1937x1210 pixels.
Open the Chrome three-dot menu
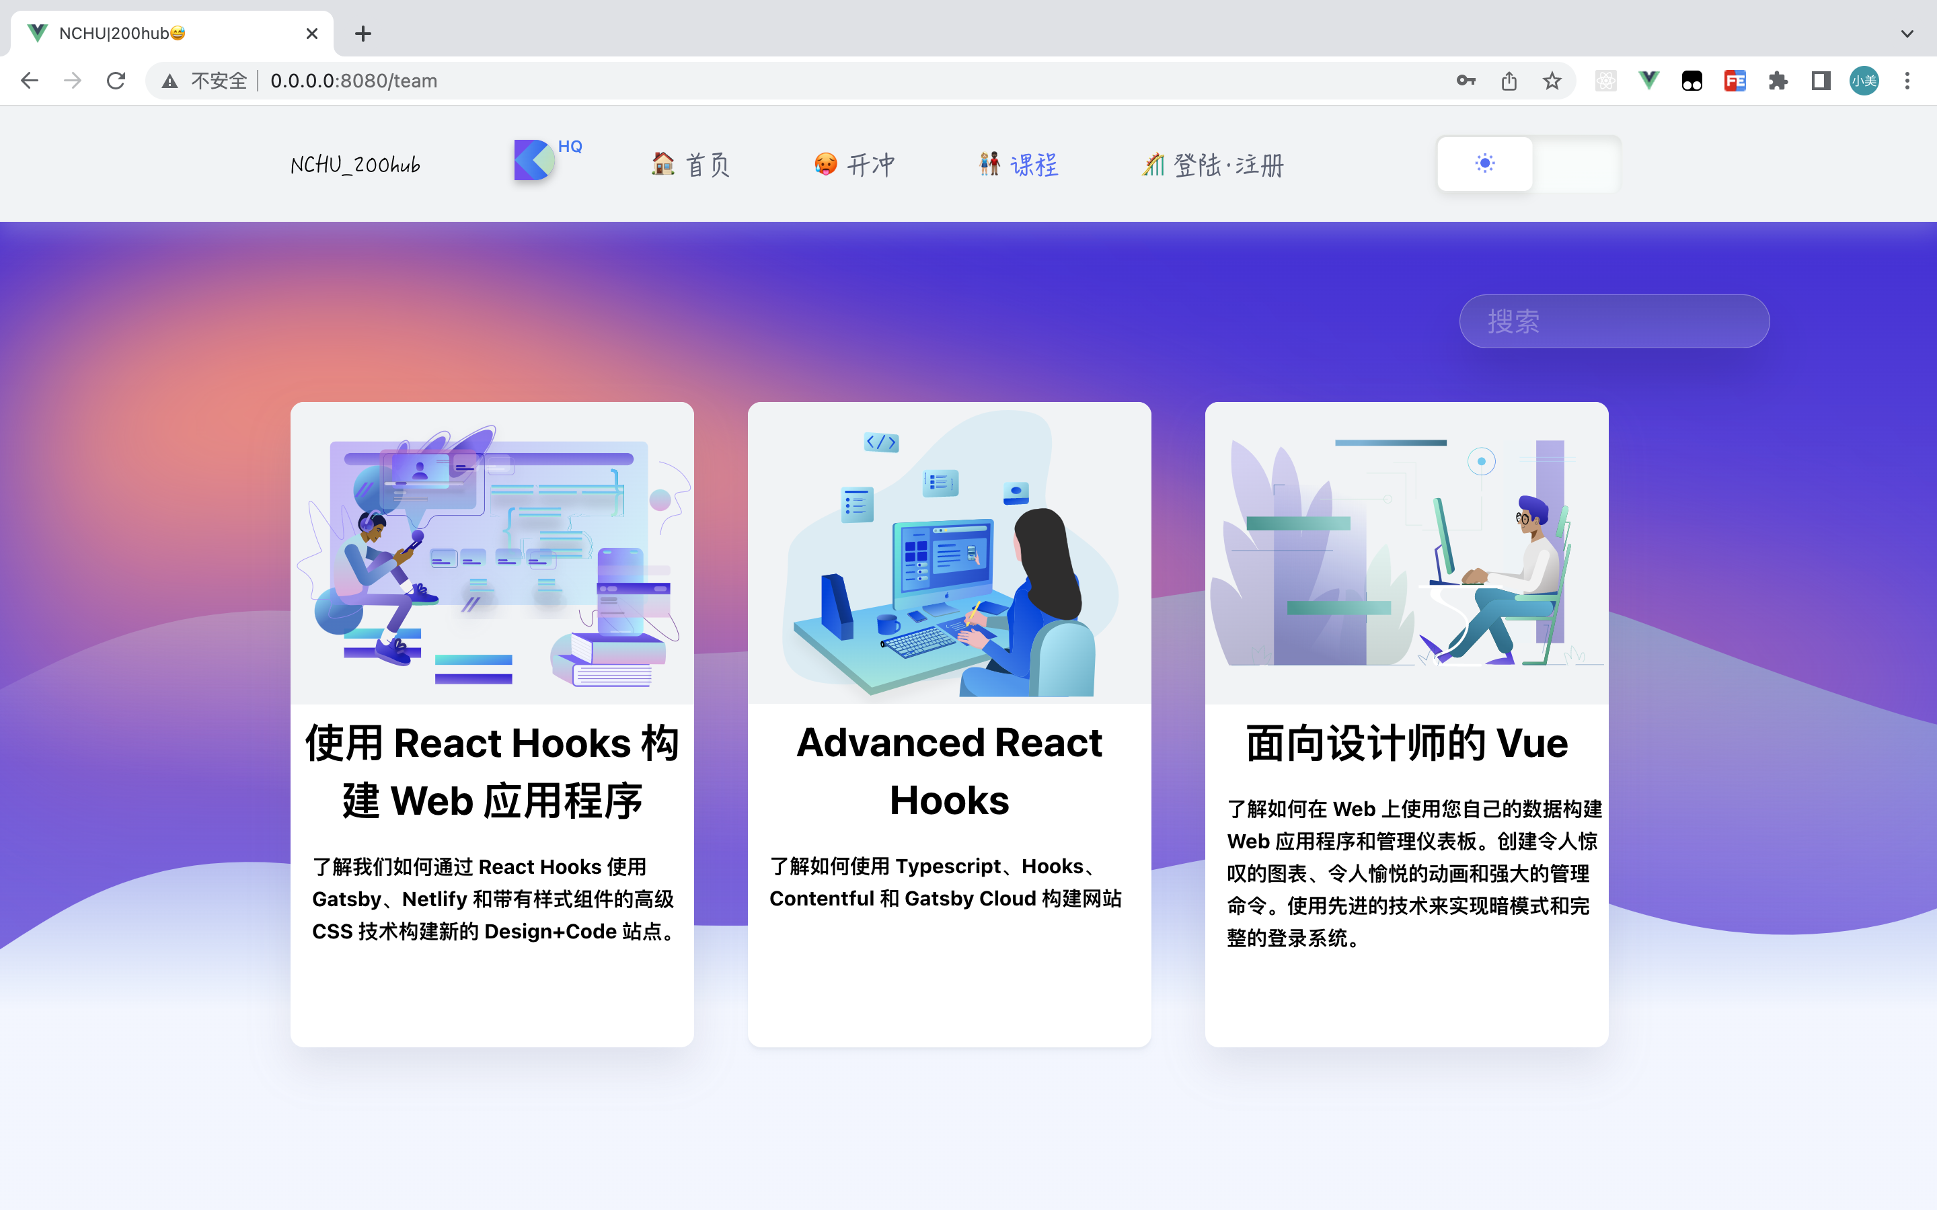point(1907,81)
